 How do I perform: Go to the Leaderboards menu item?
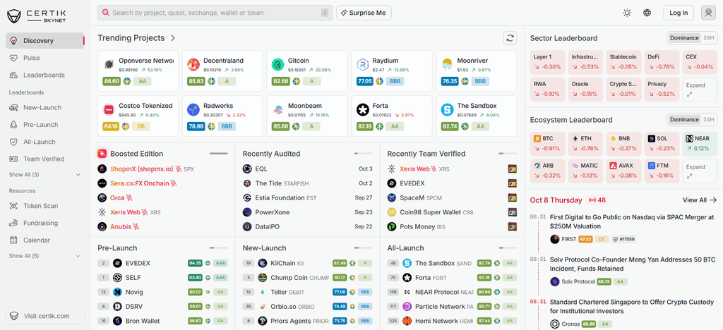[x=44, y=75]
